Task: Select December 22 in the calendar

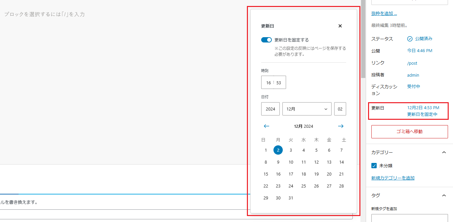Action: click(x=266, y=186)
